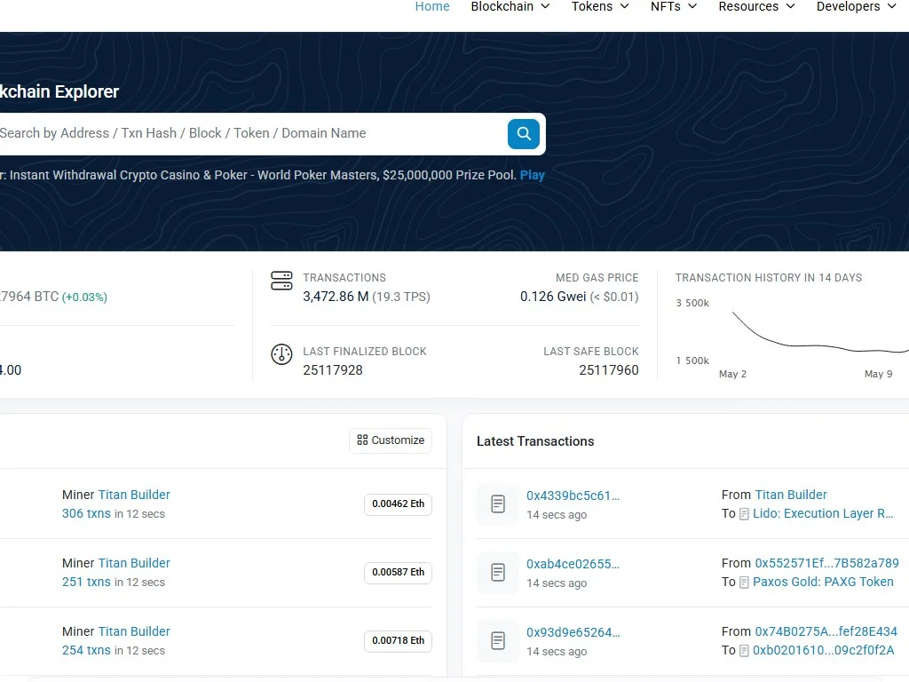
Task: Open sender address 0x552571Ef...7B582a789
Action: click(826, 563)
